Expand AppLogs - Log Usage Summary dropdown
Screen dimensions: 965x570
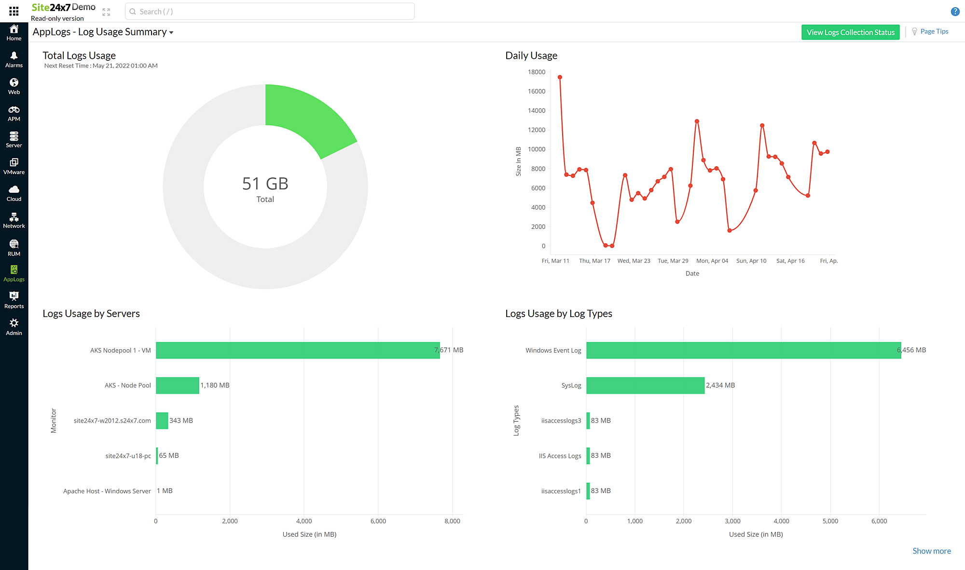(x=171, y=33)
